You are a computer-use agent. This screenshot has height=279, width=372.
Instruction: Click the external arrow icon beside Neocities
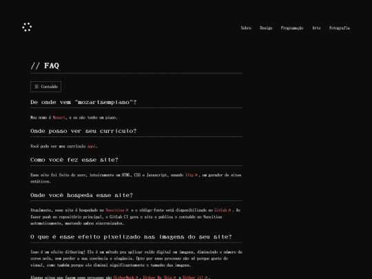pos(127,210)
